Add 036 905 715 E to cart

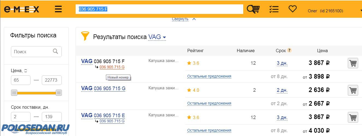(x=353, y=117)
